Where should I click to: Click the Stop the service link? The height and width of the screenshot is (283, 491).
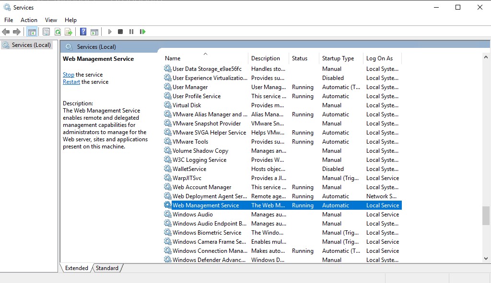(68, 75)
